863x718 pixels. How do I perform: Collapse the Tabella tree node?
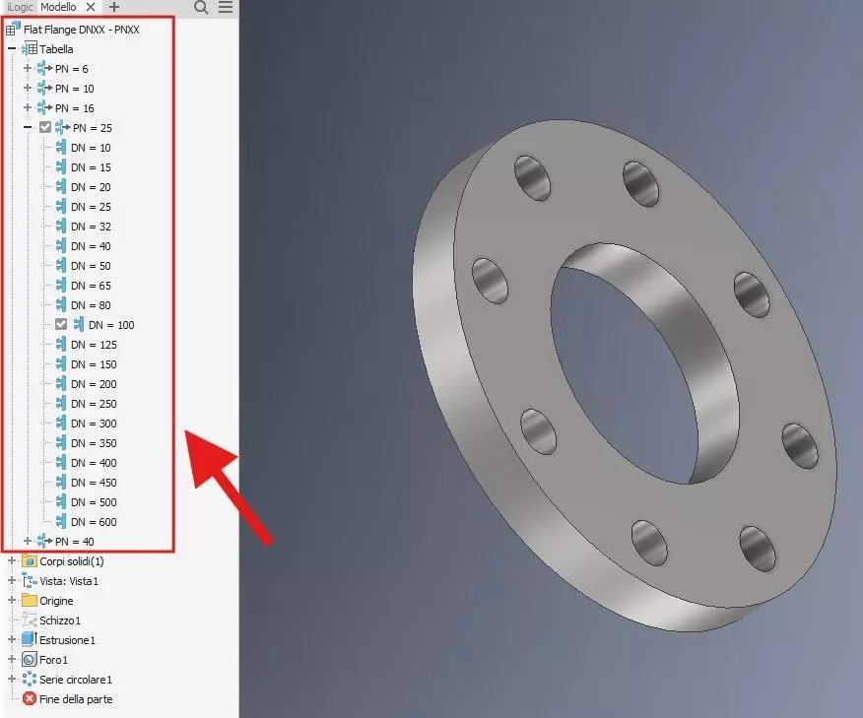click(12, 48)
